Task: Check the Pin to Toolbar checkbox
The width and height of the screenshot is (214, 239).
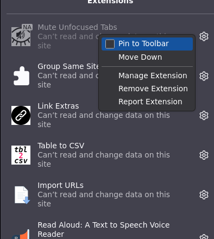Action: [x=110, y=44]
